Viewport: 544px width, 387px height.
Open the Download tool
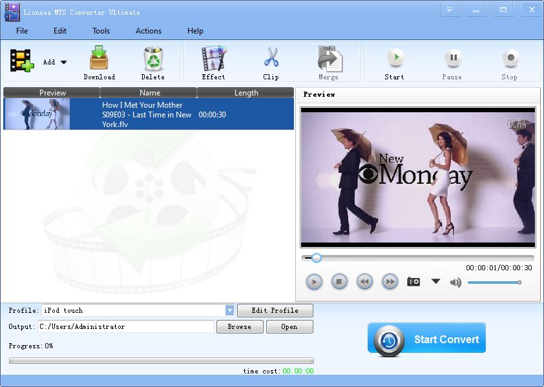[99, 63]
